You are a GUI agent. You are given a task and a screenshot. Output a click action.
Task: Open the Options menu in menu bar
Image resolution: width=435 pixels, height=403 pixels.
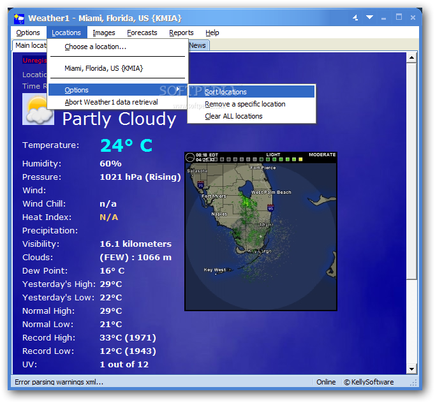click(x=28, y=33)
